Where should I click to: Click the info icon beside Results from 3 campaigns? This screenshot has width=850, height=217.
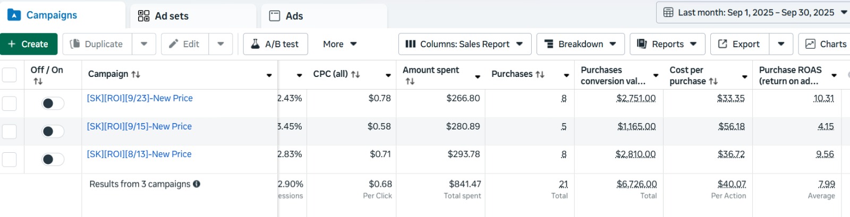click(197, 184)
